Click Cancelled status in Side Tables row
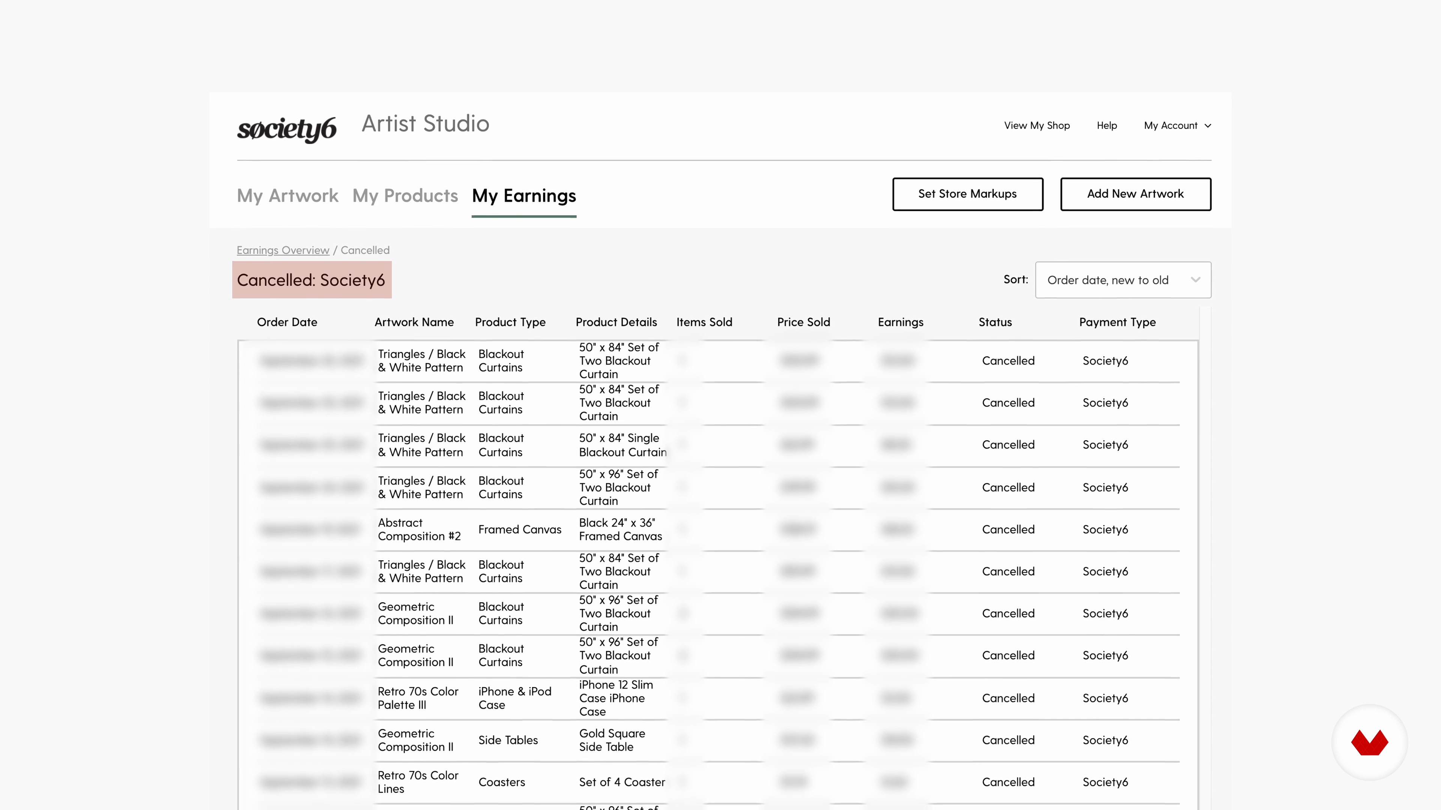 coord(1008,740)
